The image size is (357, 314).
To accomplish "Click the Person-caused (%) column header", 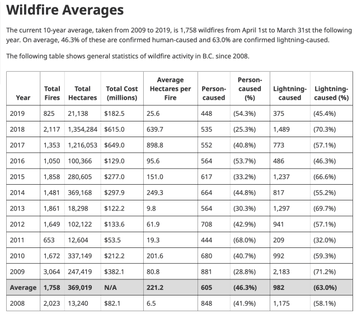I will point(249,88).
